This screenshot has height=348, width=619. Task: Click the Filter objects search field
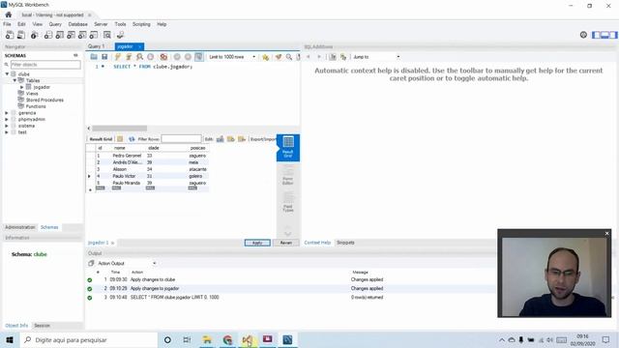point(45,65)
